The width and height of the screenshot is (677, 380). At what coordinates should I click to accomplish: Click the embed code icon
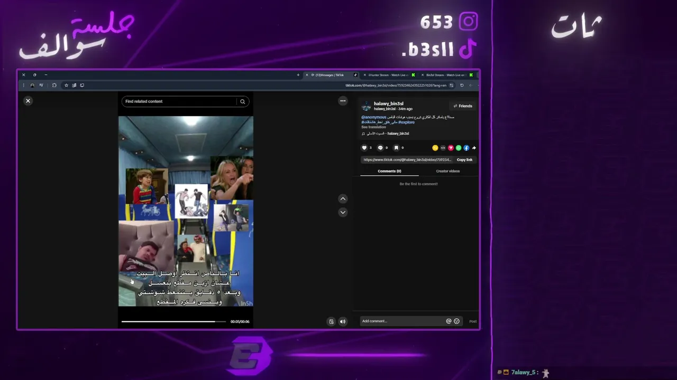coord(443,148)
